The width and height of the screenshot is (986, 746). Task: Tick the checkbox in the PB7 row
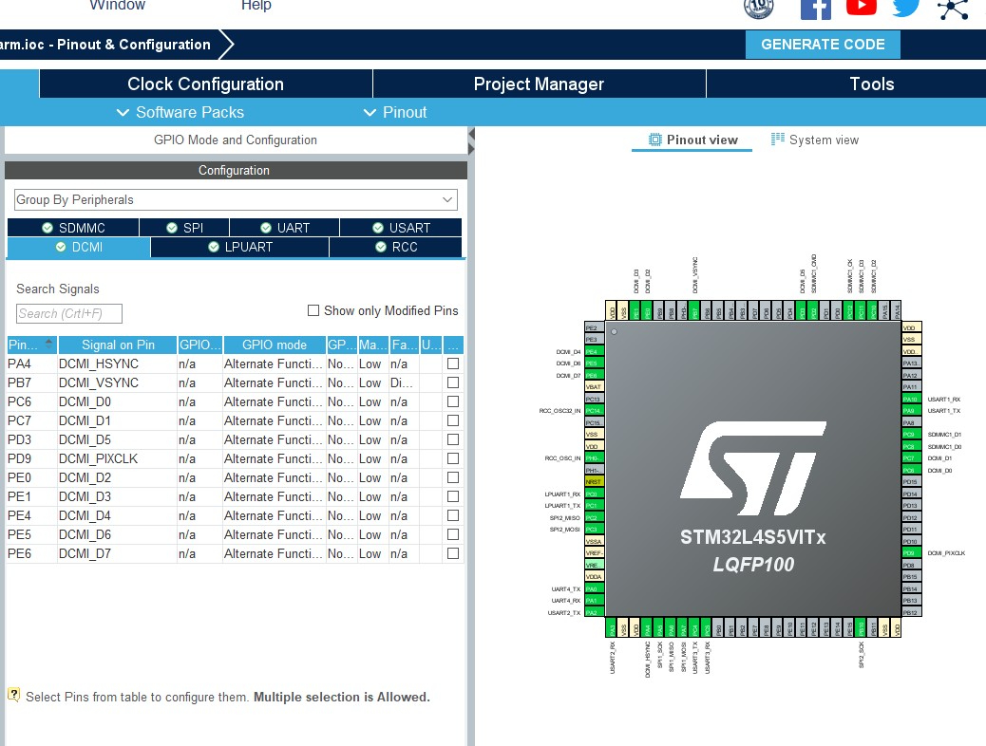coord(453,382)
